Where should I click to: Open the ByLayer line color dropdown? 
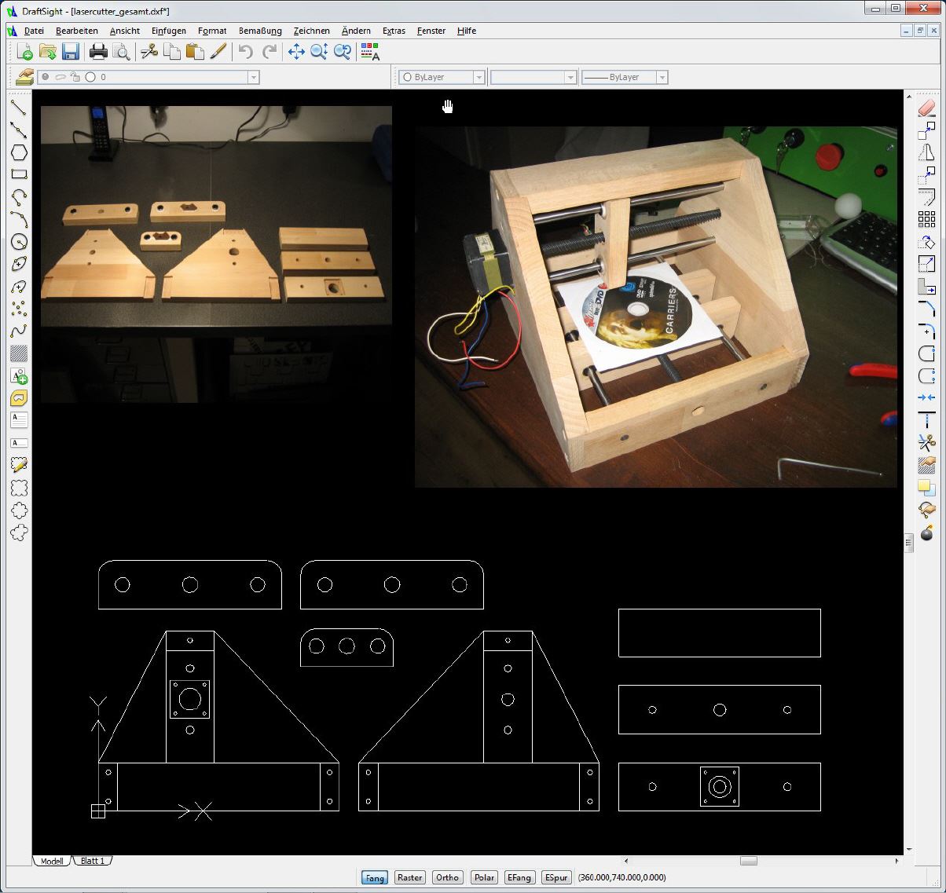tap(478, 77)
